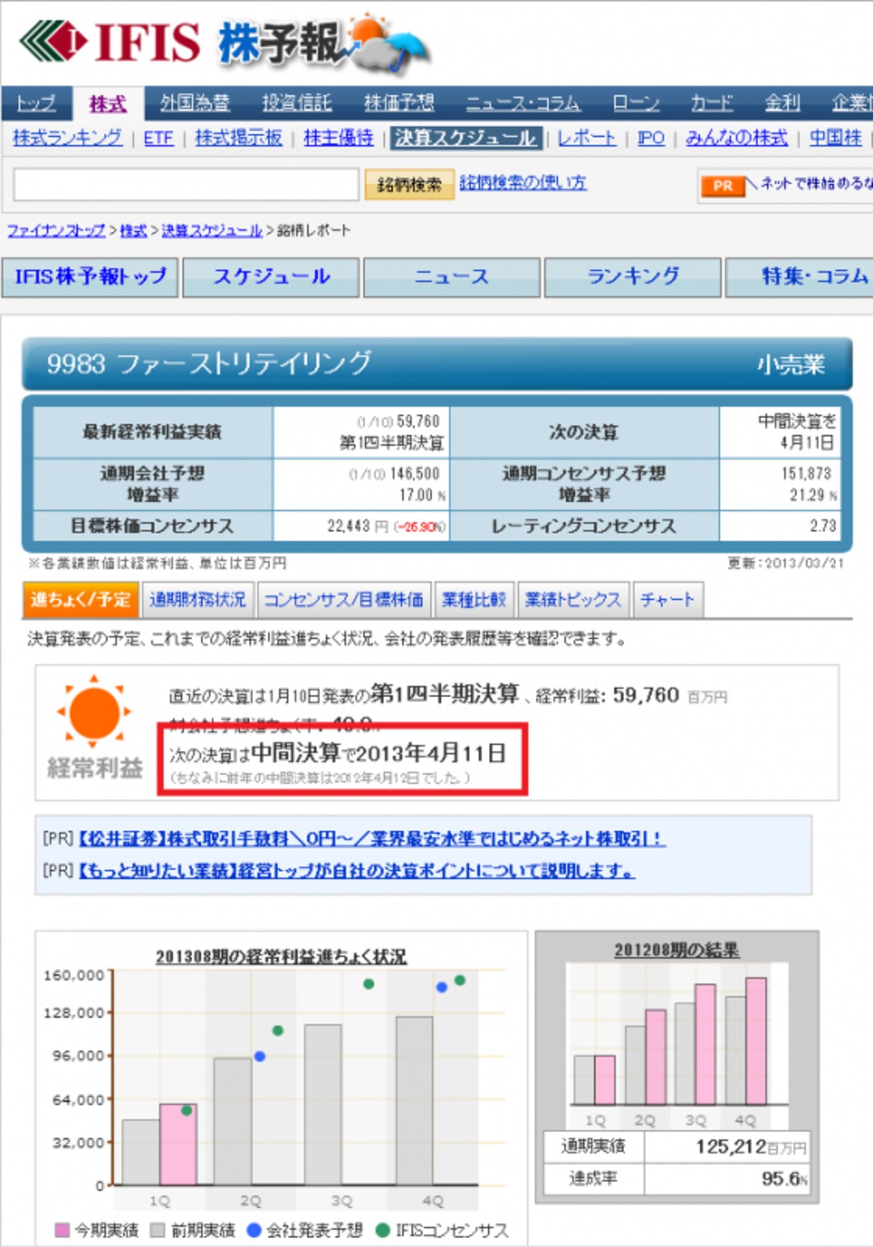Click 201208期の結果 chart title

(677, 950)
